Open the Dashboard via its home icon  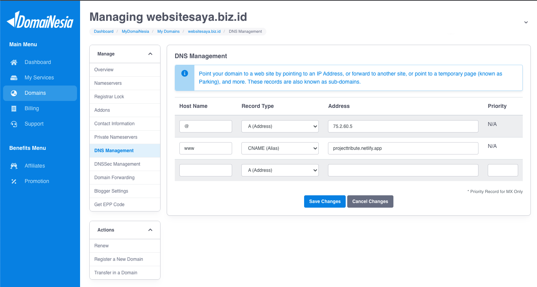pos(14,62)
